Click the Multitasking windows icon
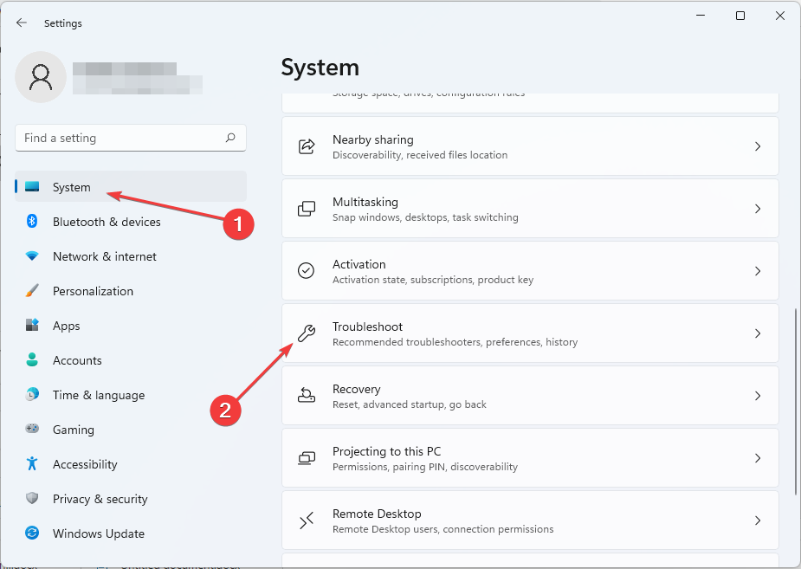Viewport: 801px width, 569px height. [x=307, y=209]
